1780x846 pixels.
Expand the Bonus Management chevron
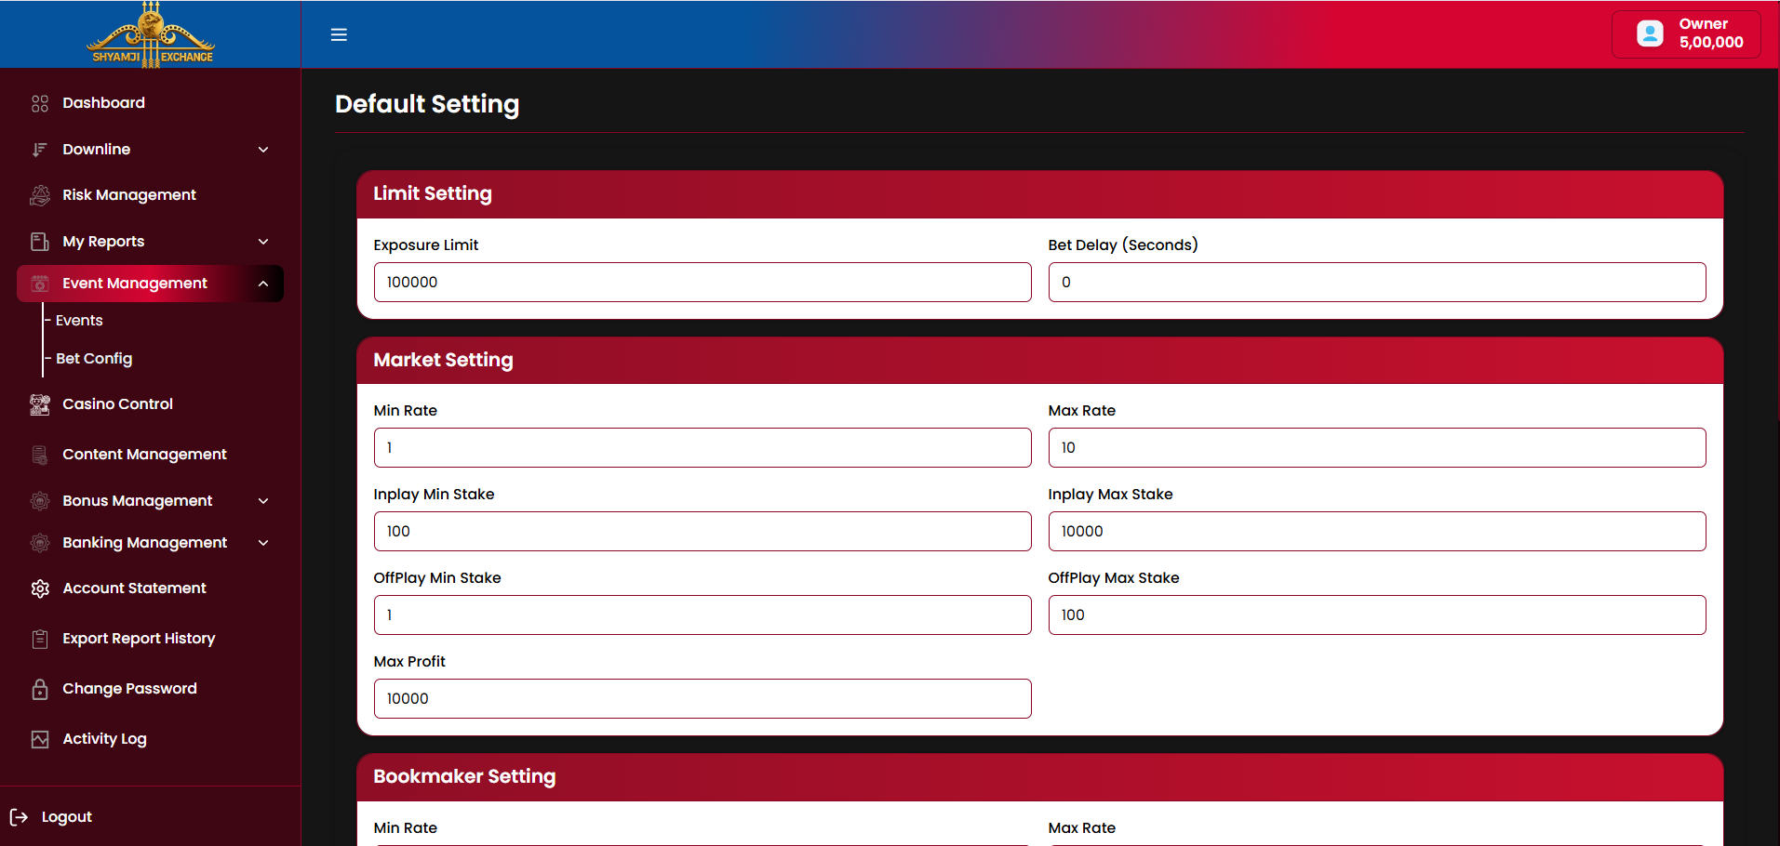click(263, 501)
